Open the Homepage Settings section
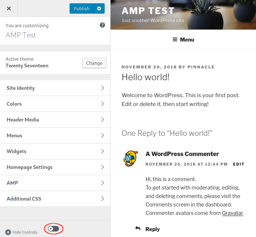Screen dimensions: 256x237 55,167
